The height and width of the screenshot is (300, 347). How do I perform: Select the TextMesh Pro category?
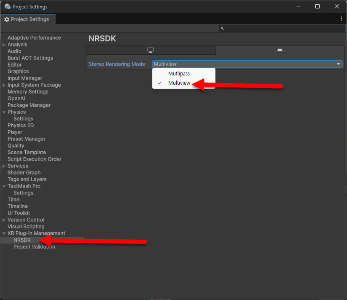pyautogui.click(x=24, y=186)
